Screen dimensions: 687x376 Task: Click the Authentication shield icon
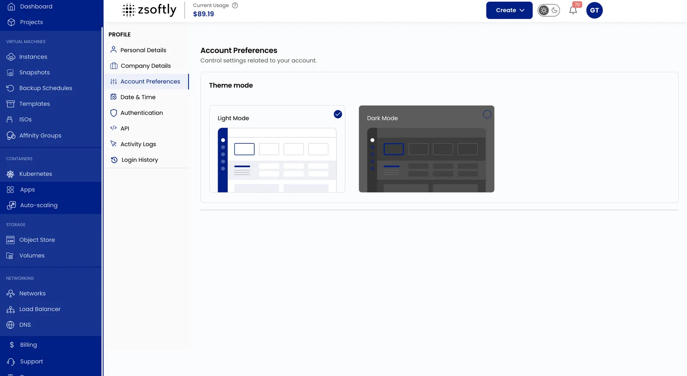pyautogui.click(x=113, y=113)
